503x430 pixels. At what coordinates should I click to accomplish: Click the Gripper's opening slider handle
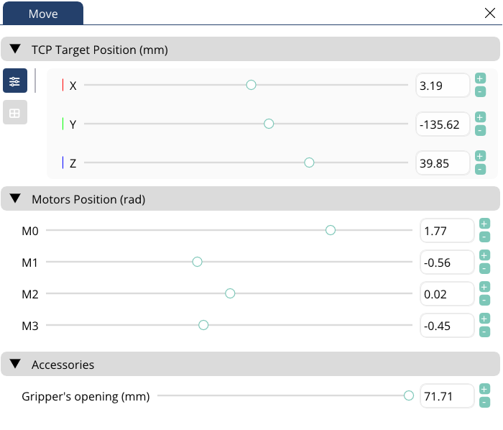(409, 395)
